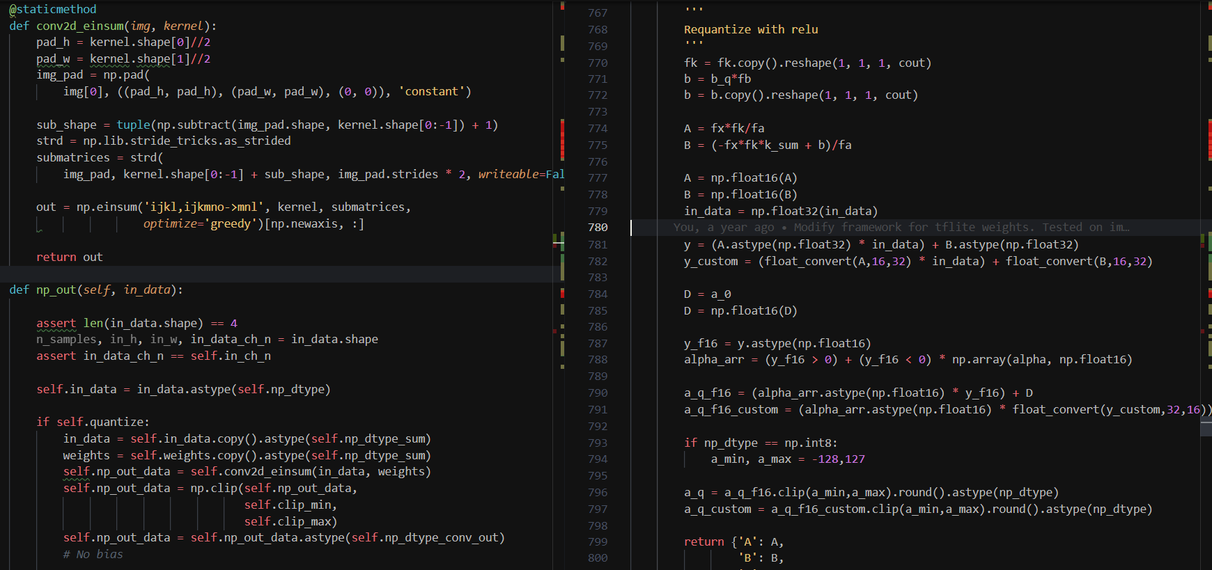
Task: Click line number 793 beside 'if np_dtype'
Action: click(597, 443)
